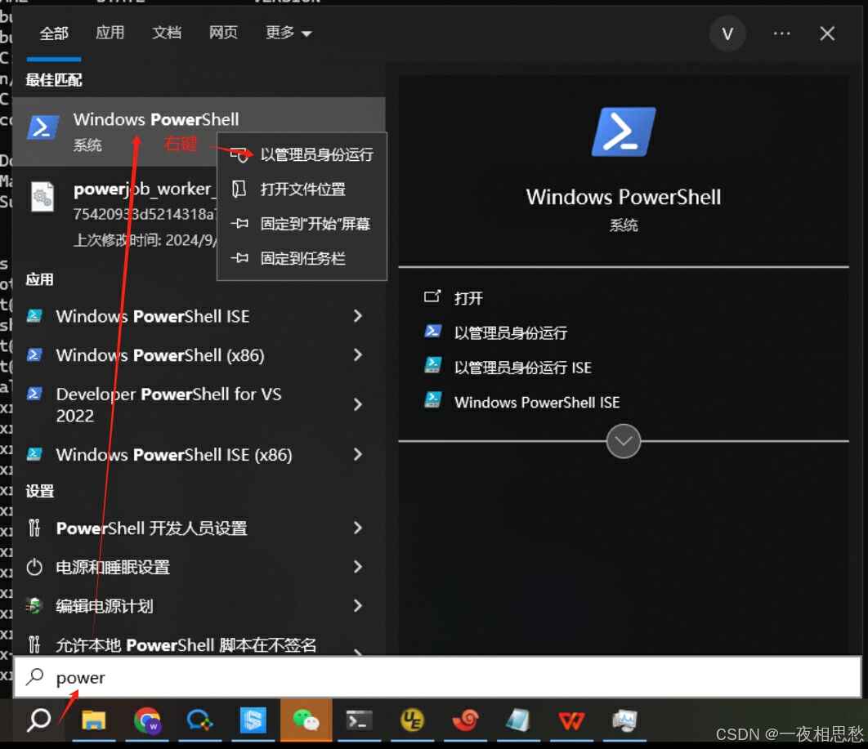
Task: Click the Windows PowerShell best match icon
Action: (43, 127)
